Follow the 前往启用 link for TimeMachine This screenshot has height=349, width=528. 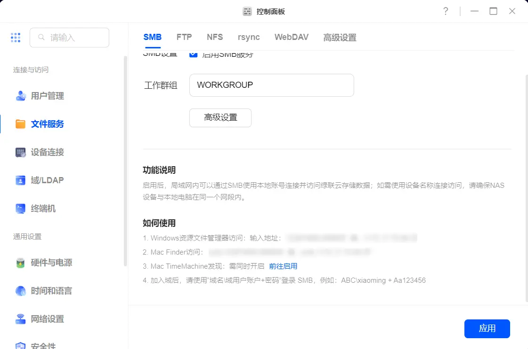pos(283,266)
